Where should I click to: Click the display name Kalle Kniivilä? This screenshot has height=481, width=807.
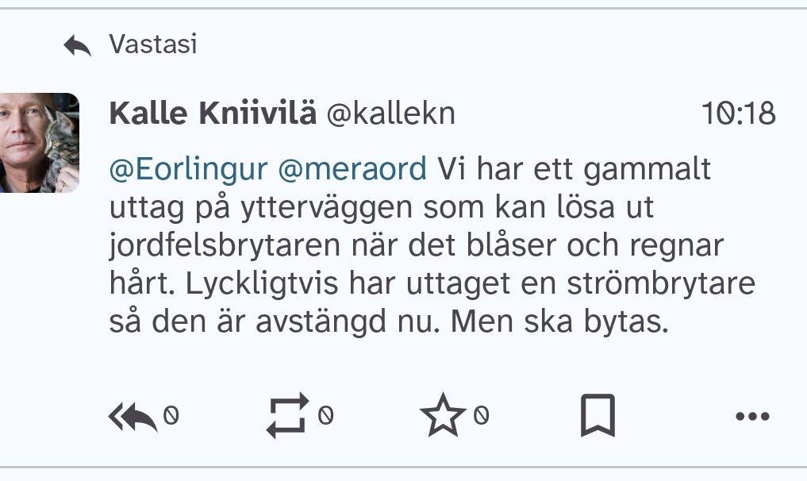212,114
